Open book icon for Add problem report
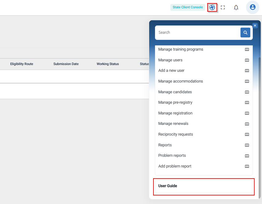This screenshot has height=204, width=262. point(247,166)
